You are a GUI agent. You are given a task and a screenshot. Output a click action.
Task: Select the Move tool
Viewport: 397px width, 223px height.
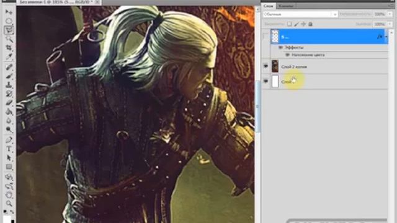9,12
